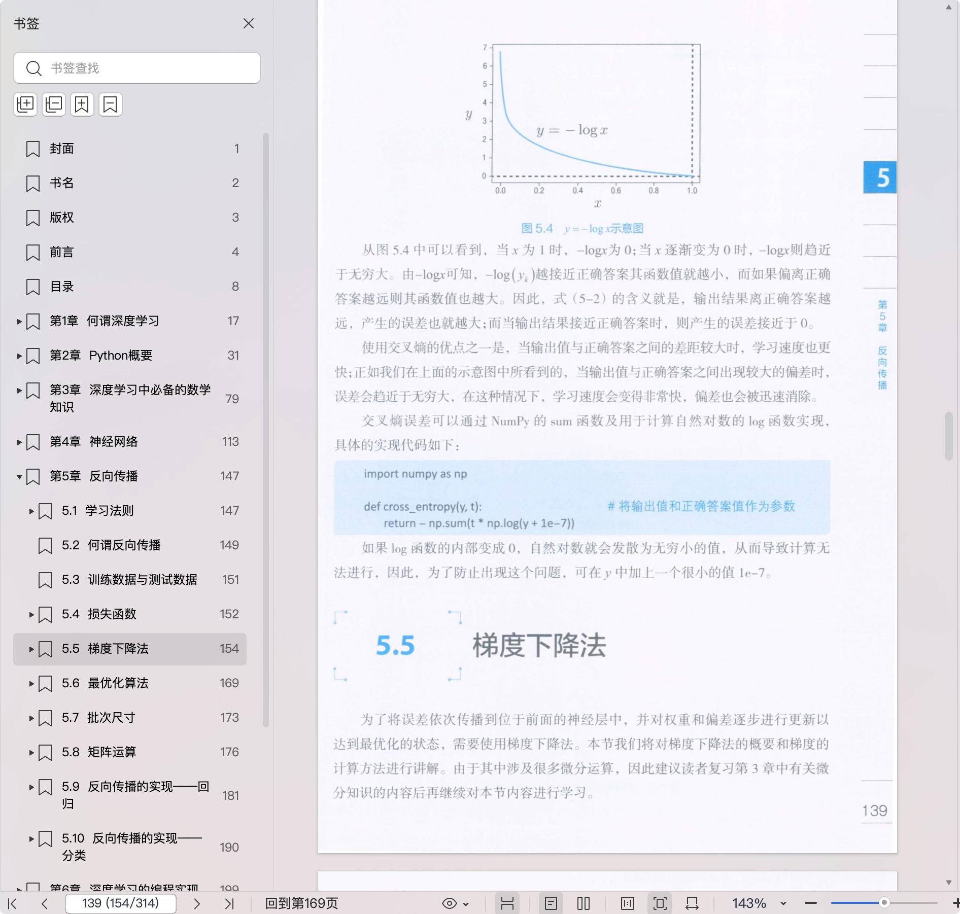Screen dimensions: 960x914
Task: Click the rotate page icon
Action: [692, 903]
